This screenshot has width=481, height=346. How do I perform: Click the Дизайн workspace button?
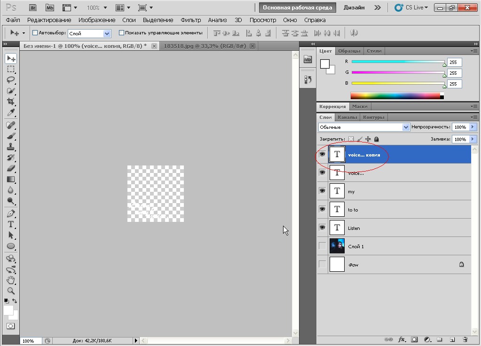click(356, 8)
